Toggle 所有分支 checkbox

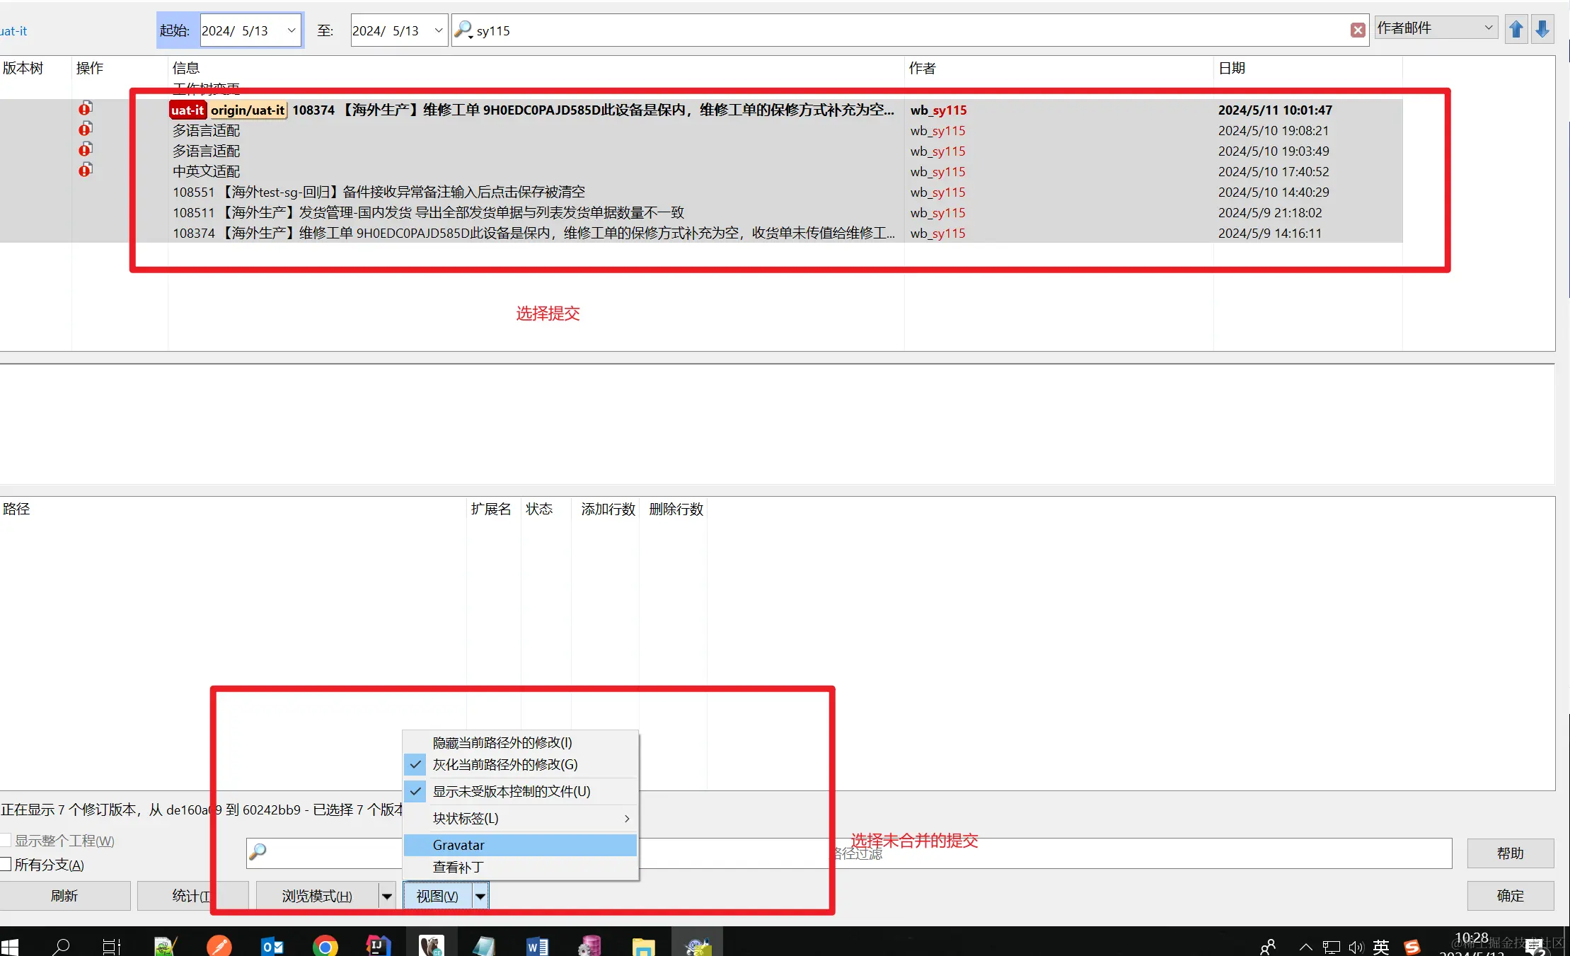pyautogui.click(x=6, y=864)
